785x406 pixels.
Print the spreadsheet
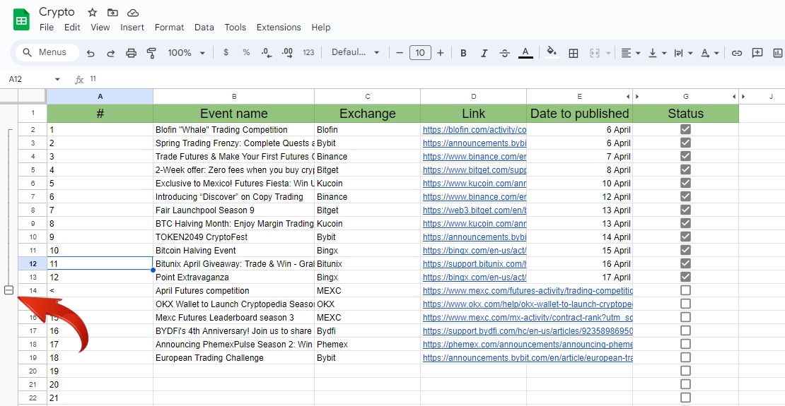click(131, 53)
